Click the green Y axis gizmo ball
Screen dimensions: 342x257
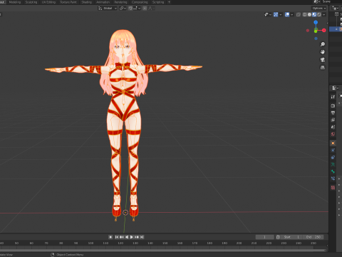316,31
